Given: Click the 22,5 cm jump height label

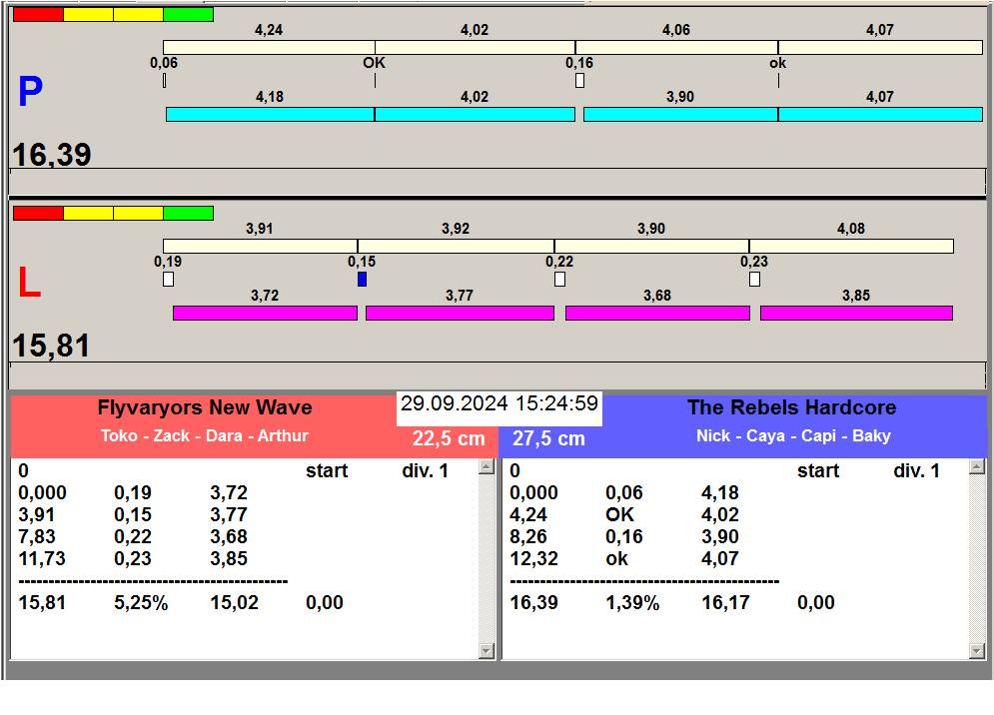Looking at the screenshot, I should click(449, 438).
